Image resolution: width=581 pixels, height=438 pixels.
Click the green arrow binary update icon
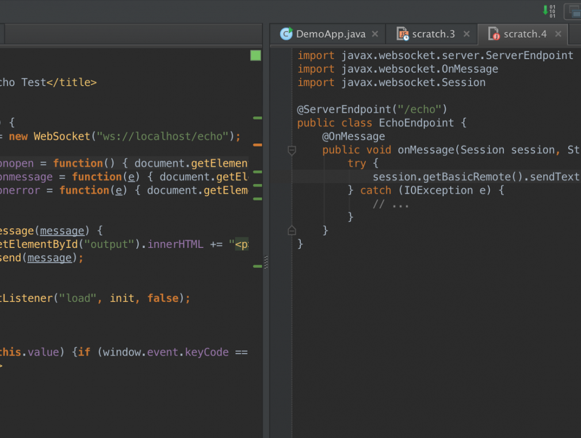click(x=549, y=11)
